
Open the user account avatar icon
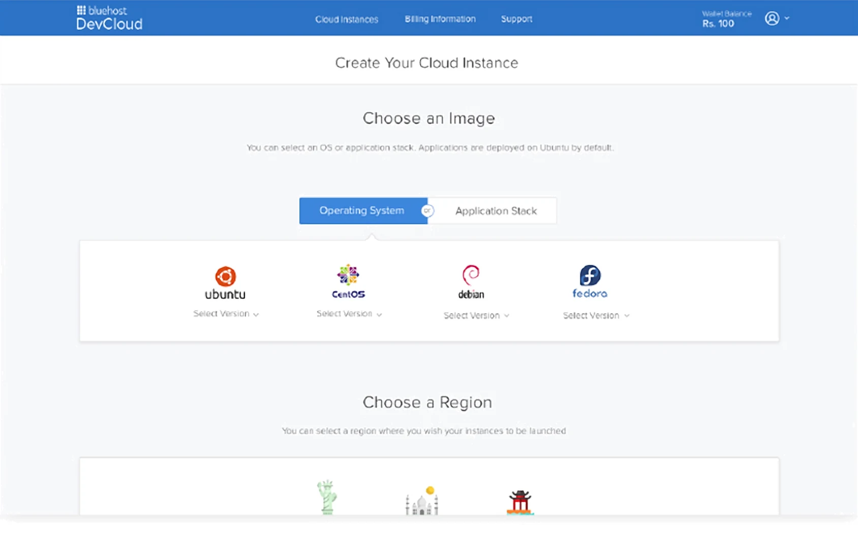(x=772, y=18)
